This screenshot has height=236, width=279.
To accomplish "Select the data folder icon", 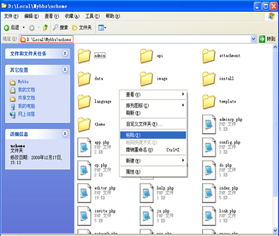I will 84,79.
